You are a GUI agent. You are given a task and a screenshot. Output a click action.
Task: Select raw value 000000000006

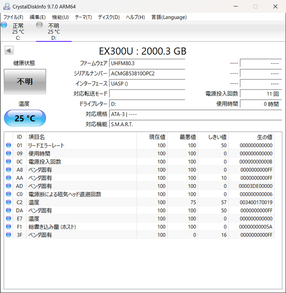(x=256, y=194)
